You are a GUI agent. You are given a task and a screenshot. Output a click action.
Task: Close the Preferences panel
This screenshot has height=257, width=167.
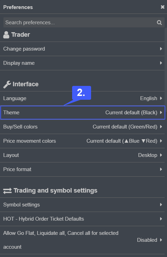(163, 7)
